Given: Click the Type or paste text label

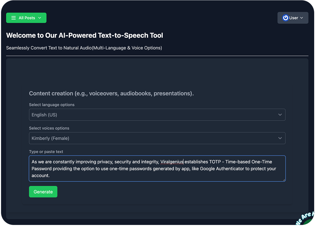Looking at the screenshot, I should point(46,152).
